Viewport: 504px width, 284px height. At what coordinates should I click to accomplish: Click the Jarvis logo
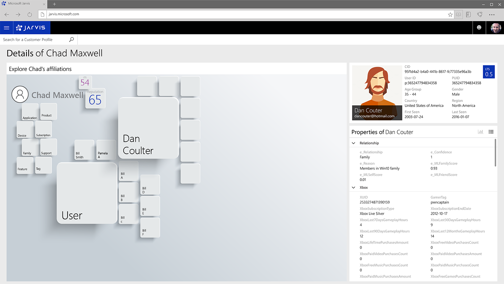[x=32, y=28]
